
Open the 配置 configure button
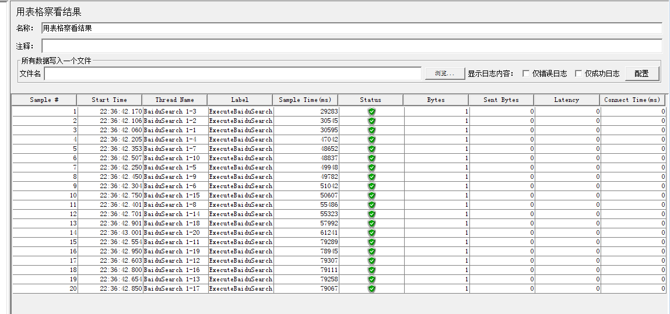coord(642,73)
